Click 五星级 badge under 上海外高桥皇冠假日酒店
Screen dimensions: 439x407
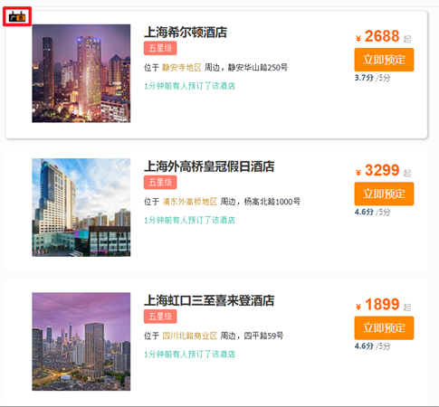click(160, 183)
